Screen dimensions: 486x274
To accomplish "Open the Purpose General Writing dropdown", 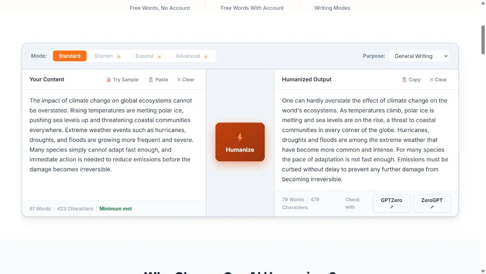I will point(419,56).
